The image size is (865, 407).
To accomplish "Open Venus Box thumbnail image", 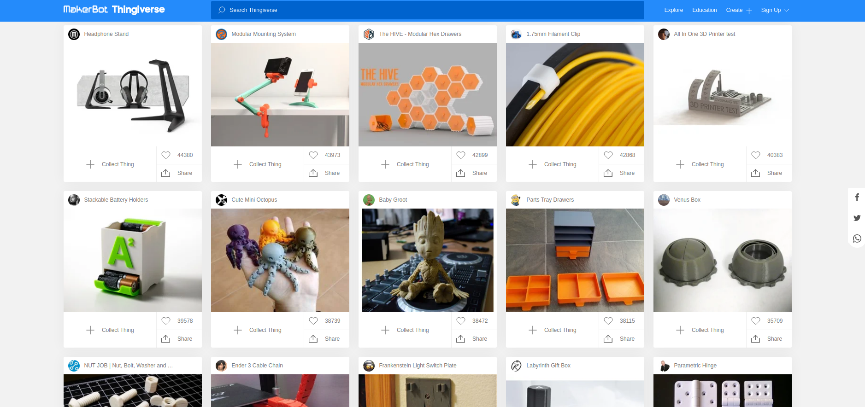I will pos(723,261).
